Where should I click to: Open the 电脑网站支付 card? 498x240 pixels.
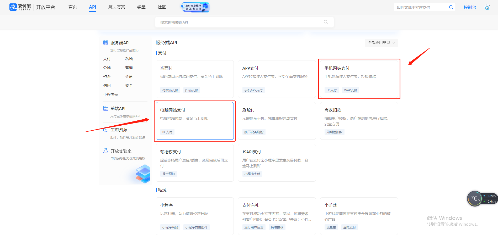click(x=194, y=121)
